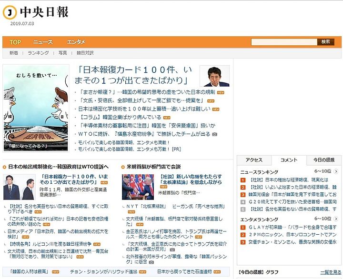Open WTOに提訴 福島水産物紛争 article
The height and width of the screenshot is (279, 343).
144,134
